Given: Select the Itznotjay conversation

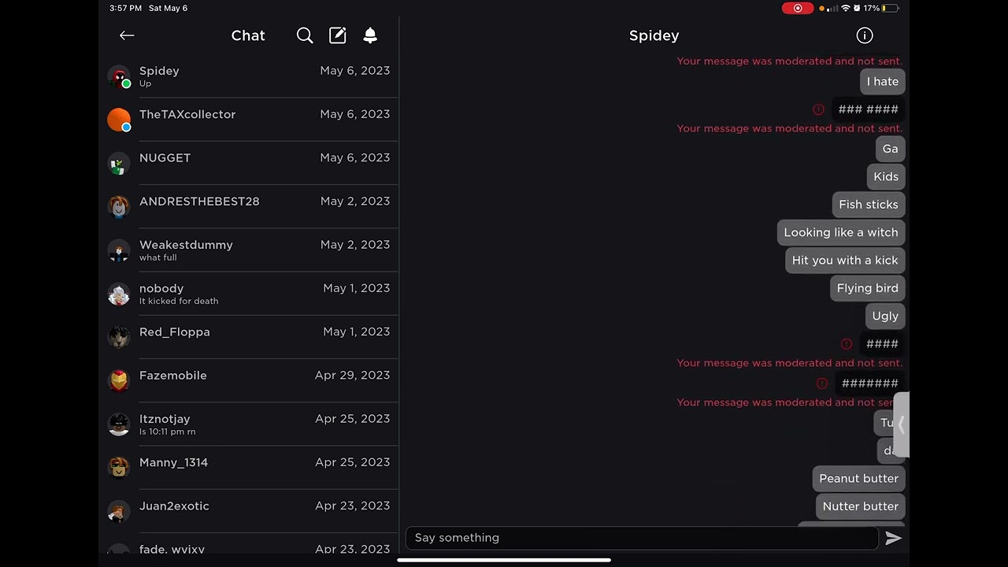Looking at the screenshot, I should (x=249, y=424).
